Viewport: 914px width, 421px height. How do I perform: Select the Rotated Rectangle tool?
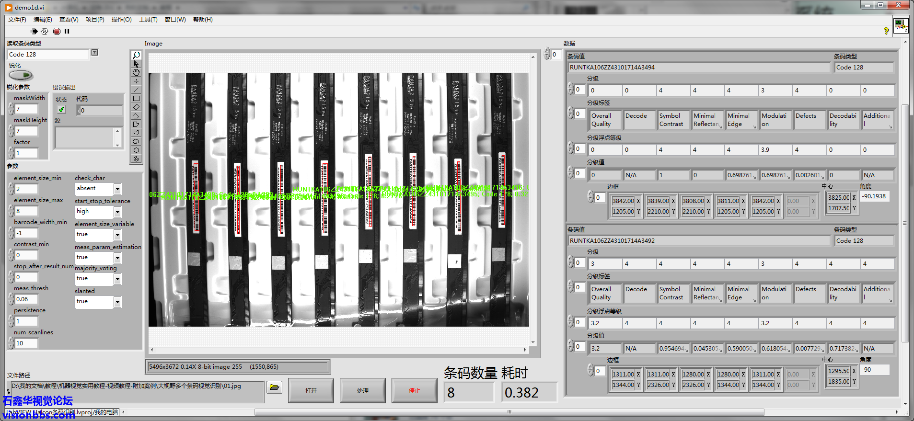137,107
